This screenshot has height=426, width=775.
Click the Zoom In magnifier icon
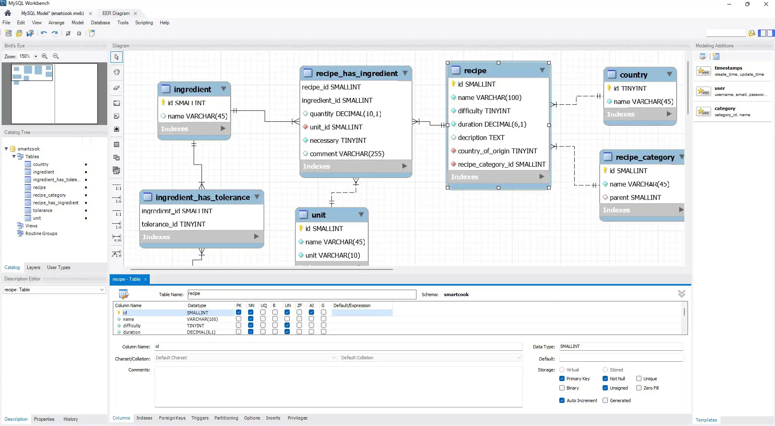(x=45, y=56)
